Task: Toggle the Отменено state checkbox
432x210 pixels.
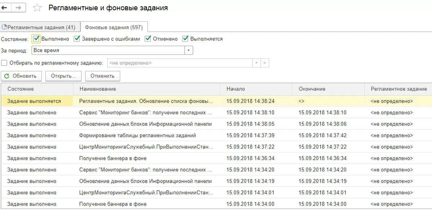Action: [148, 39]
